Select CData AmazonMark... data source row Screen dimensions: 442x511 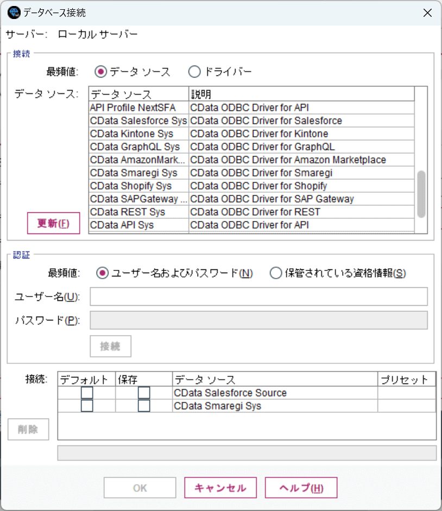point(138,160)
